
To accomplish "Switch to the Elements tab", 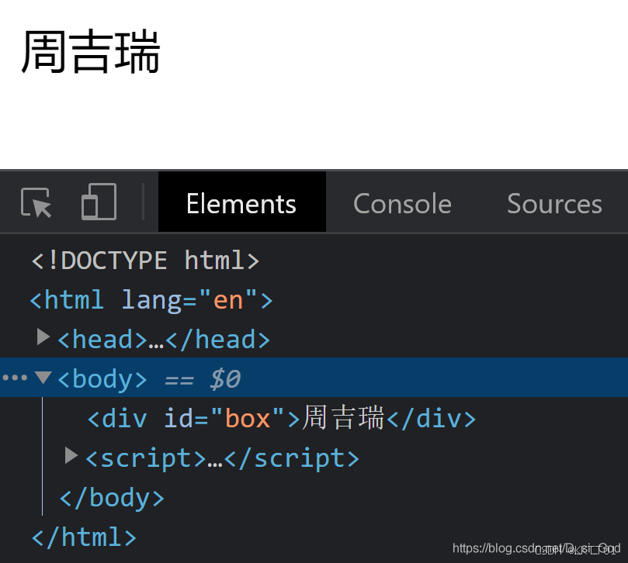I will tap(241, 203).
